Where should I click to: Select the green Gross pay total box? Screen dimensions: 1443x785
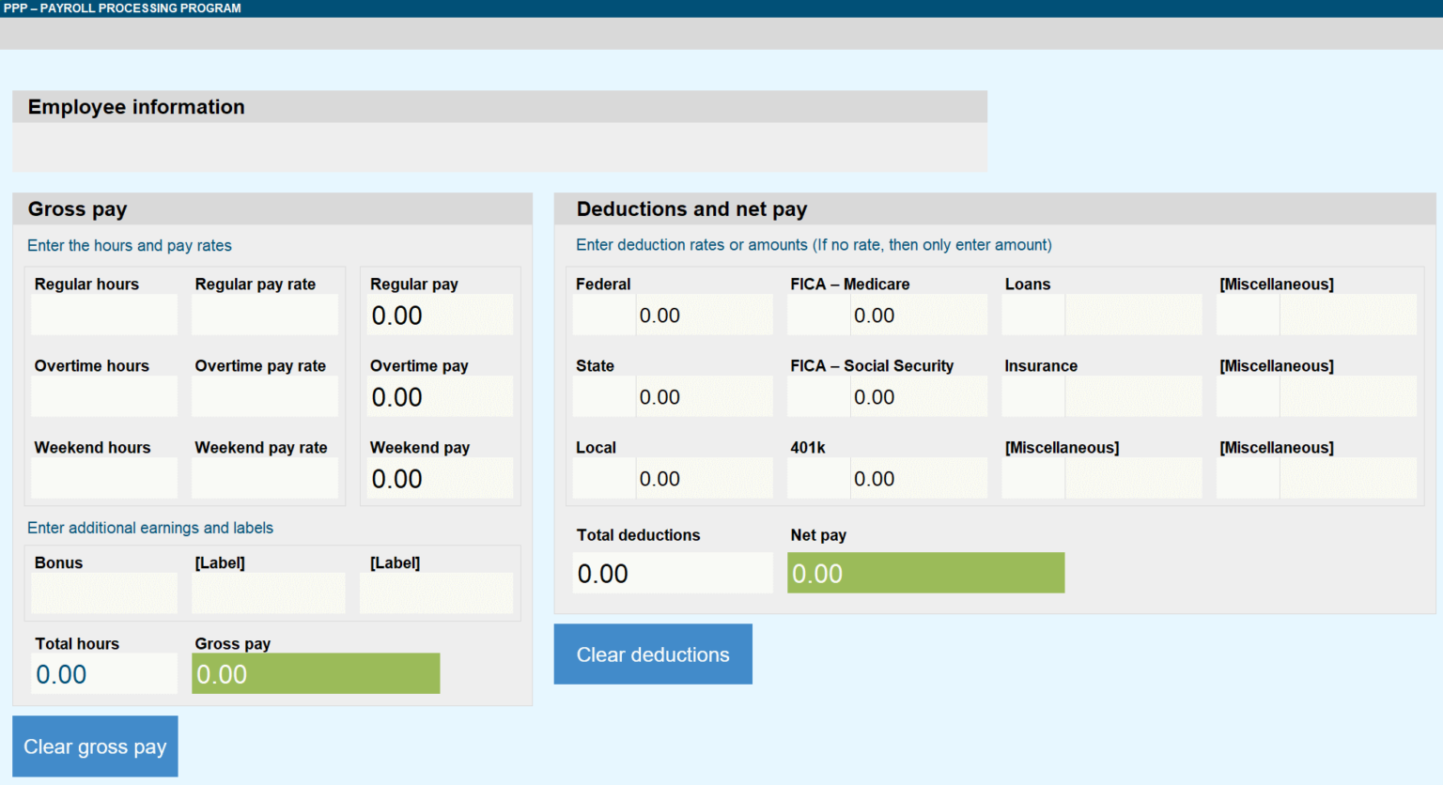click(x=316, y=674)
